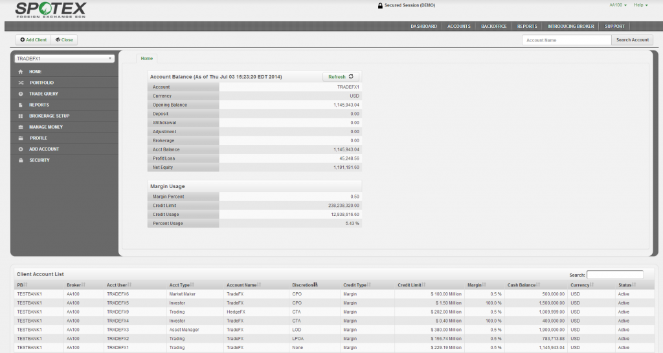Open the Help dropdown menu

(640, 5)
